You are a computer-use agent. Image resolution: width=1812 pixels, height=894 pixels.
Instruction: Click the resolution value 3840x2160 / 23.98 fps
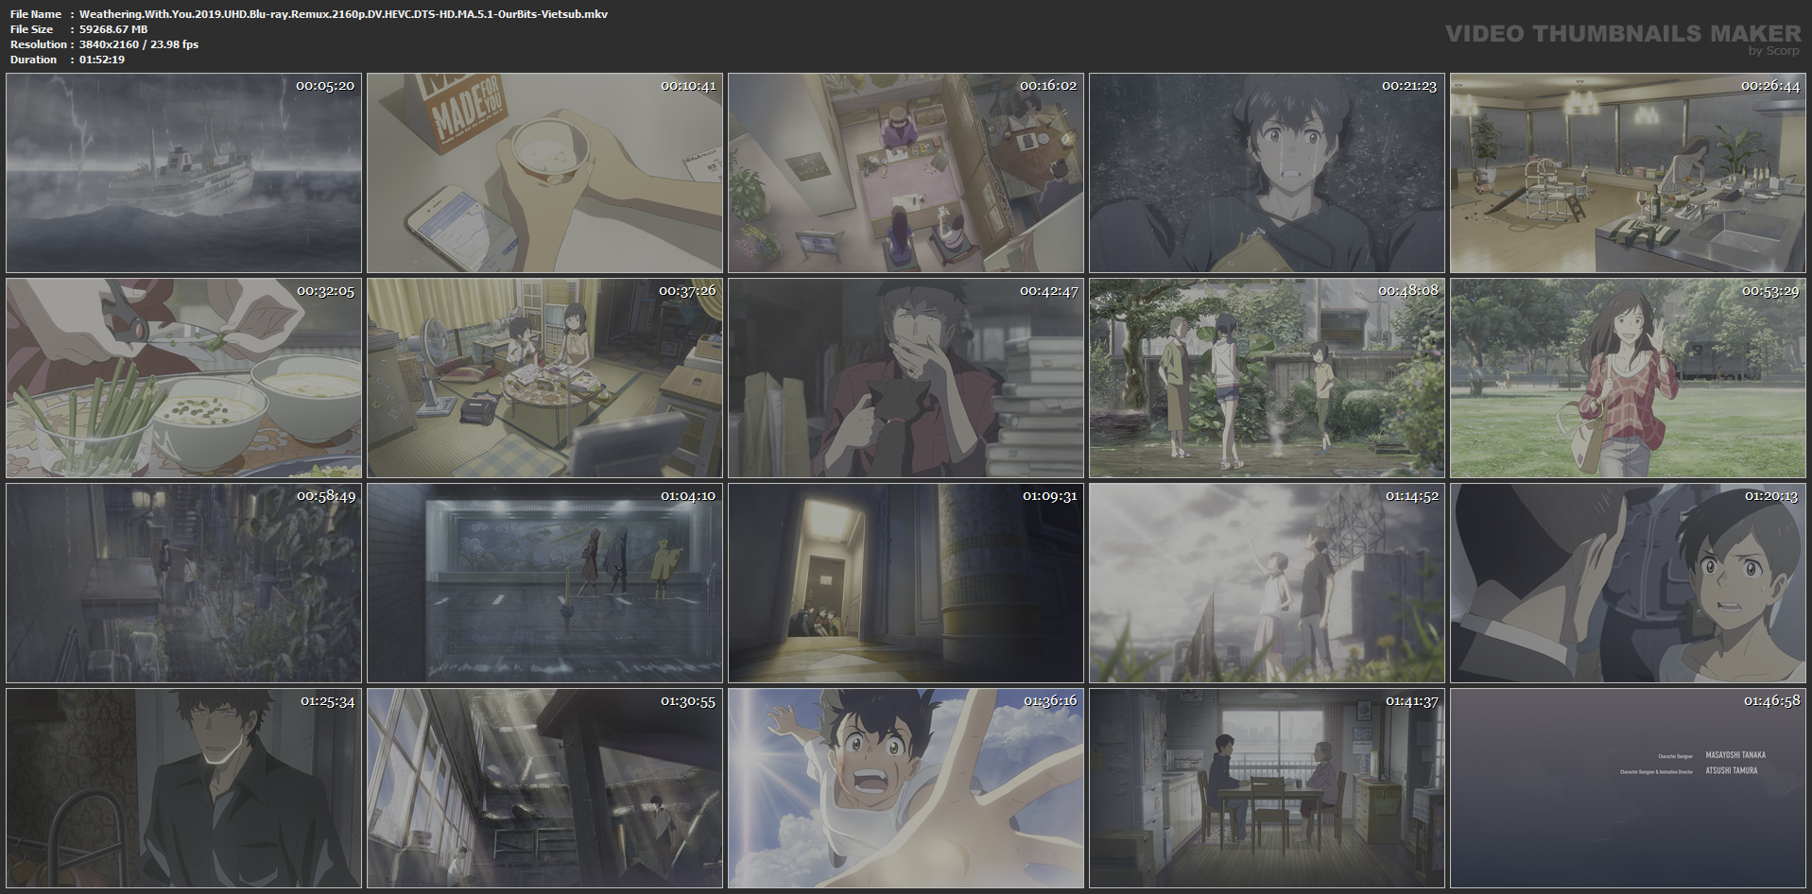click(x=139, y=44)
